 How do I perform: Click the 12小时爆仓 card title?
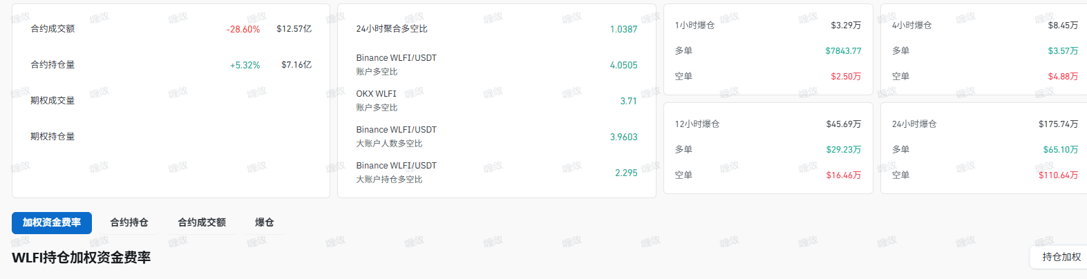pos(697,124)
